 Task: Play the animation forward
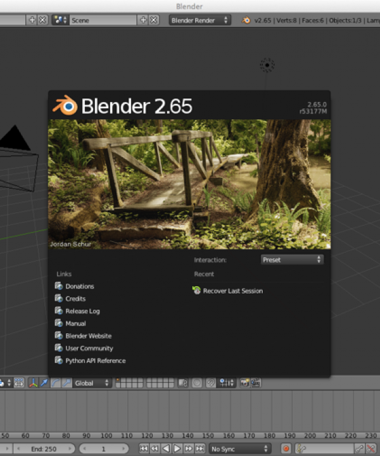pyautogui.click(x=177, y=448)
